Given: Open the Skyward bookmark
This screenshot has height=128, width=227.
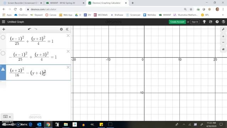Looking at the screenshot, I should coord(37,15).
